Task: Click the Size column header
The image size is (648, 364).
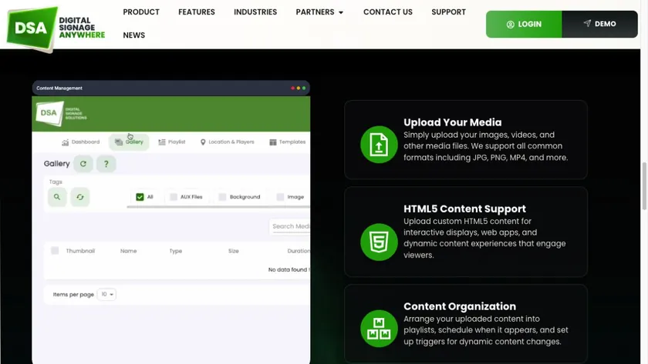Action: (x=234, y=251)
